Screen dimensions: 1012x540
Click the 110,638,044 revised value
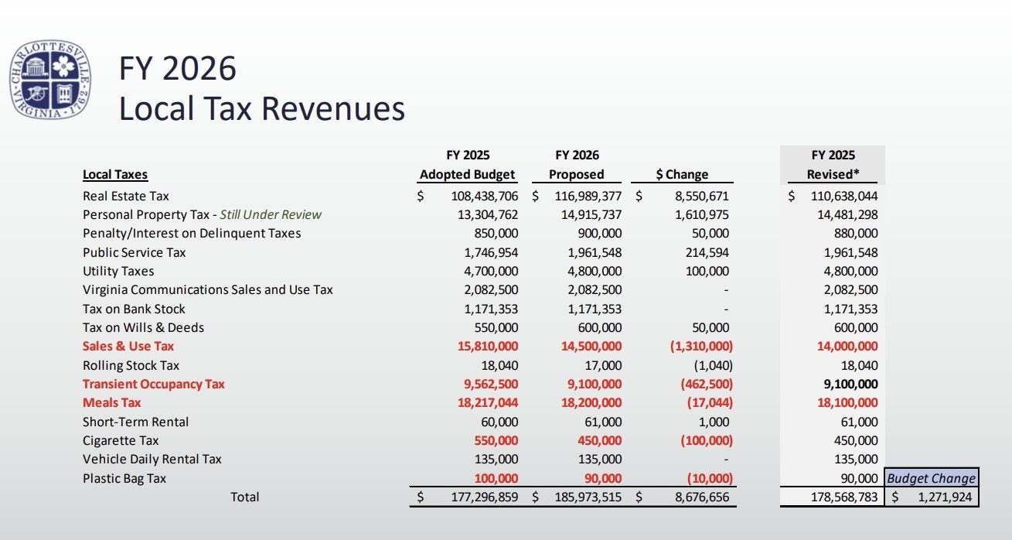(x=844, y=196)
